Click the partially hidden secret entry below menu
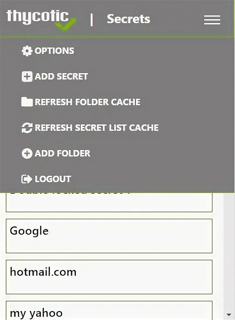Screen dimensions: 235x320 click(x=109, y=202)
